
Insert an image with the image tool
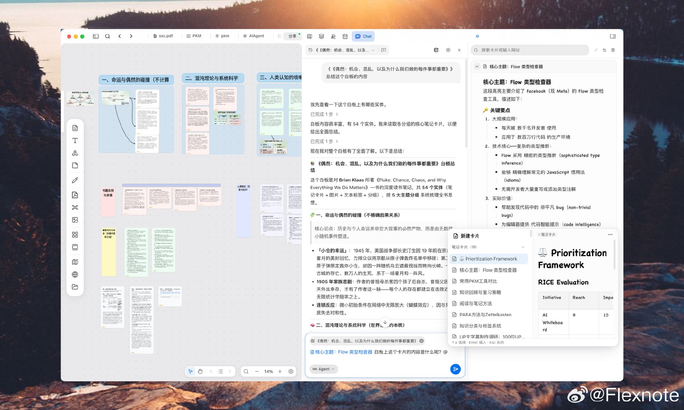(75, 220)
